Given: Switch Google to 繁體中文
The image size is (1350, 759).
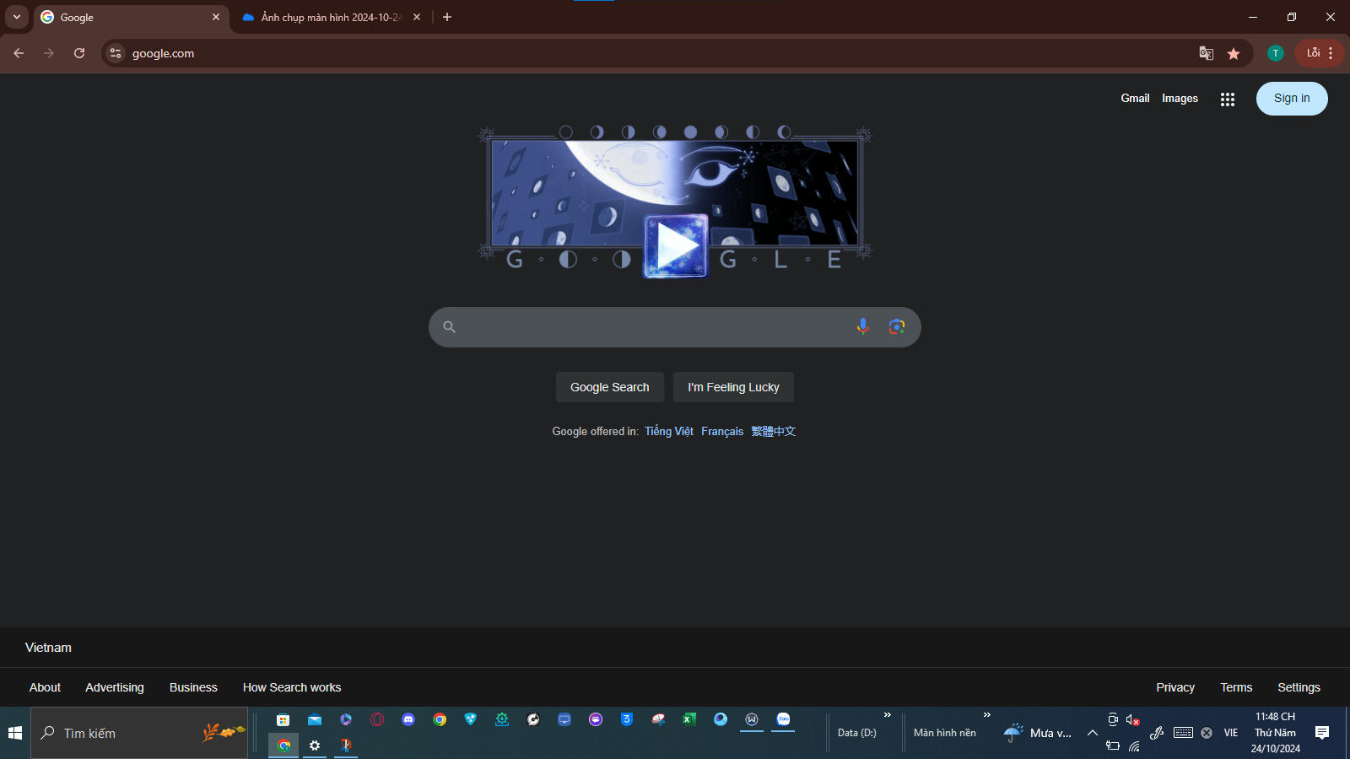Looking at the screenshot, I should point(774,431).
